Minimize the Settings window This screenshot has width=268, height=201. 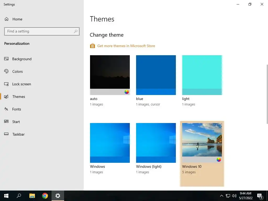[x=238, y=4]
